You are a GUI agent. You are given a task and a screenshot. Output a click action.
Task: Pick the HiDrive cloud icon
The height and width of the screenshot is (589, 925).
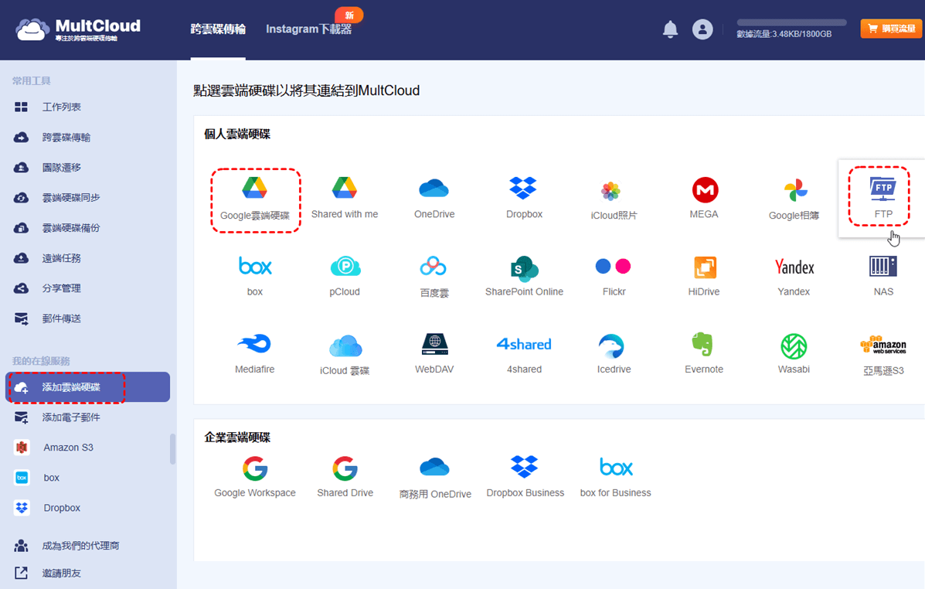pos(704,267)
